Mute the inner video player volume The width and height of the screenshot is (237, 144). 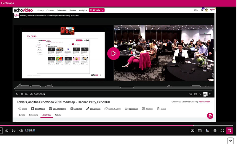[x=31, y=94]
